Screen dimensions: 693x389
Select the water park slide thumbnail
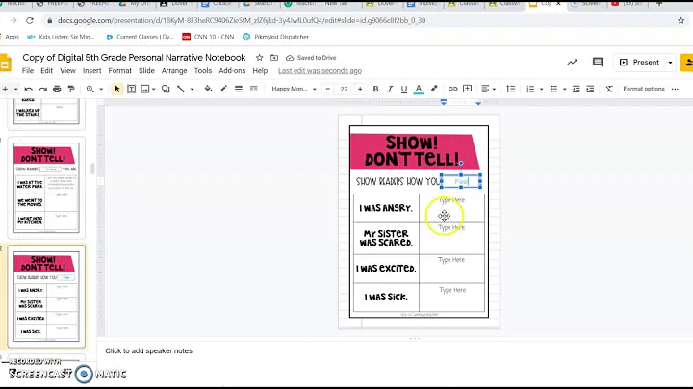[46, 188]
